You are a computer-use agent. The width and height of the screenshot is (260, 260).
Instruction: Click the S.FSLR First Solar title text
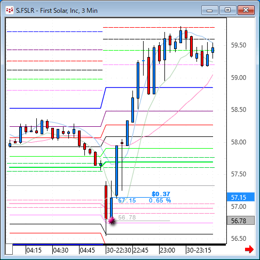57,11
